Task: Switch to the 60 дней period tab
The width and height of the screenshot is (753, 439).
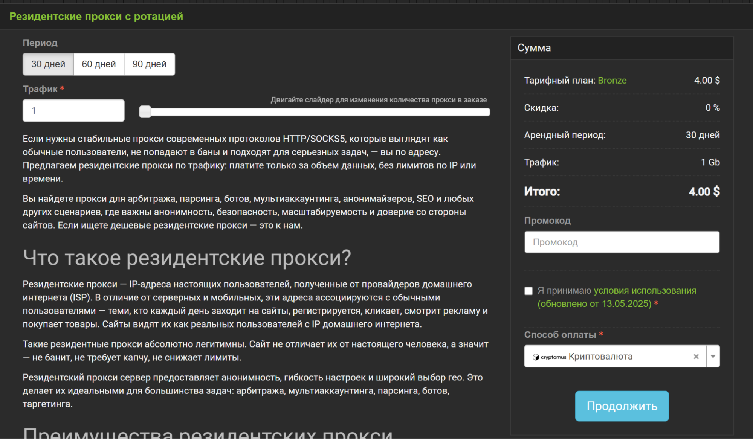Action: (x=99, y=64)
